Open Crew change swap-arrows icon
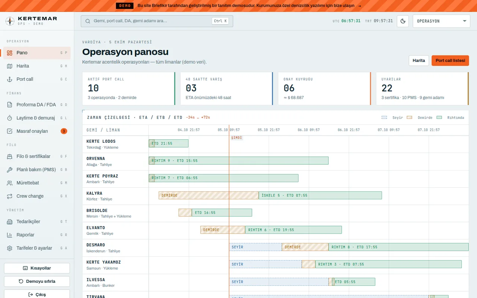477x298 pixels. 10,196
